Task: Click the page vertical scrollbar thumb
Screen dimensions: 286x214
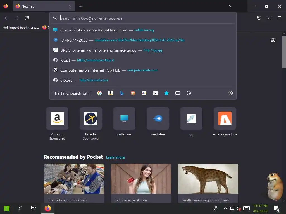Action: click(284, 52)
